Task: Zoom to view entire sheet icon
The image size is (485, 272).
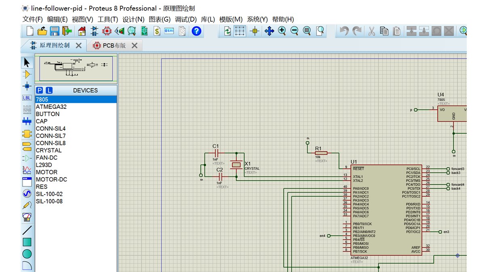Action: tap(307, 31)
